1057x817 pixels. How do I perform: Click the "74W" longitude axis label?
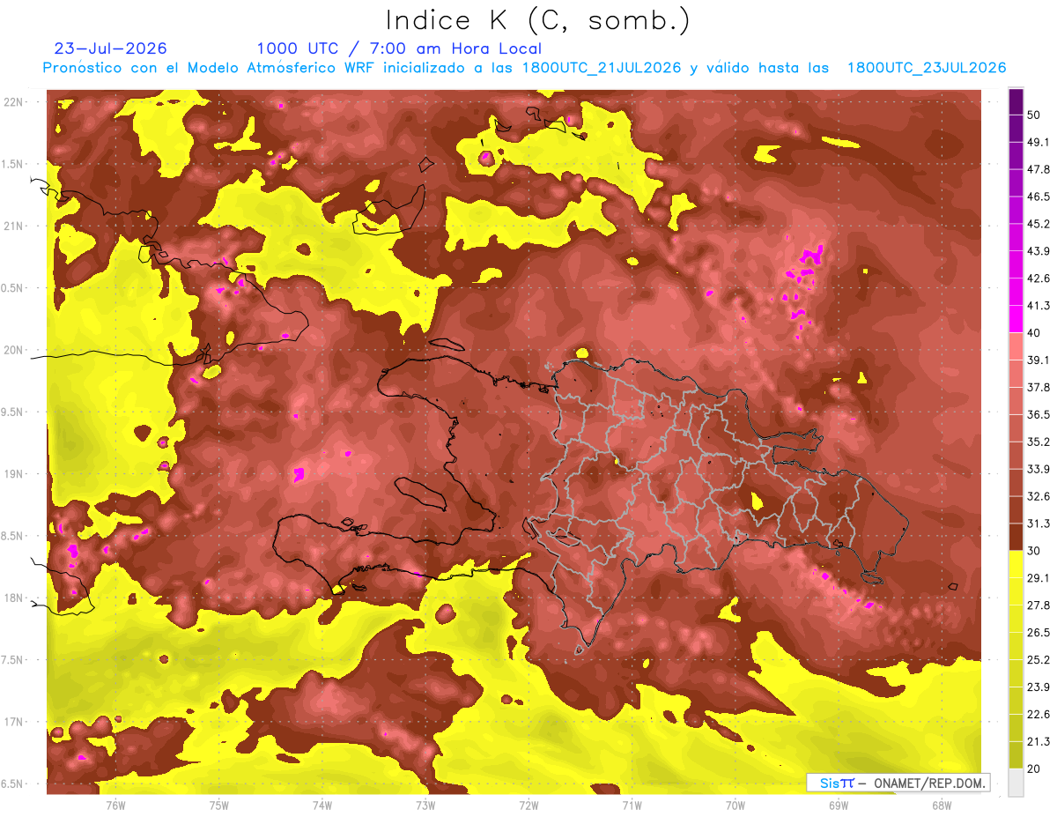tap(322, 805)
